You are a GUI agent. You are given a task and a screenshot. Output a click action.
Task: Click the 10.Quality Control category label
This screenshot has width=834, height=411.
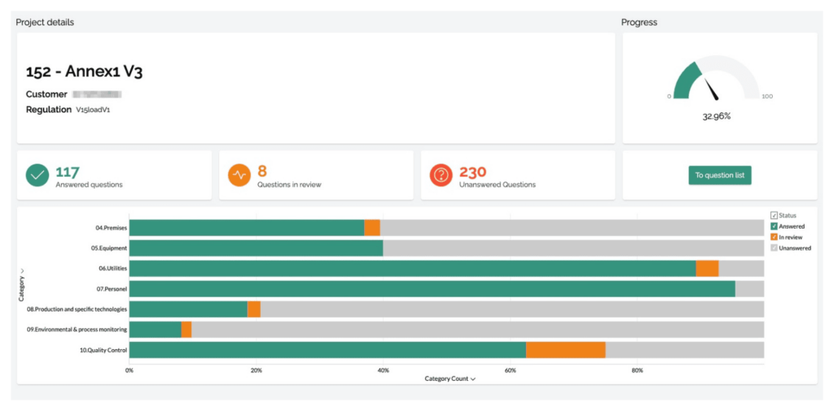(x=103, y=350)
